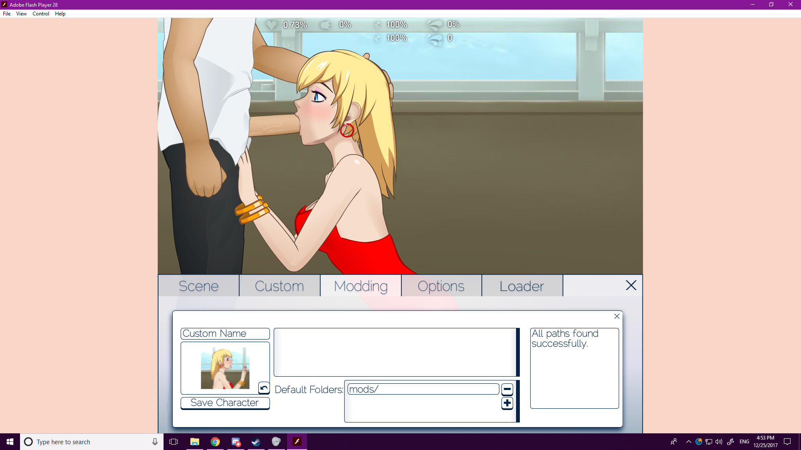Click the plus icon to add folder
The width and height of the screenshot is (801, 450).
507,403
